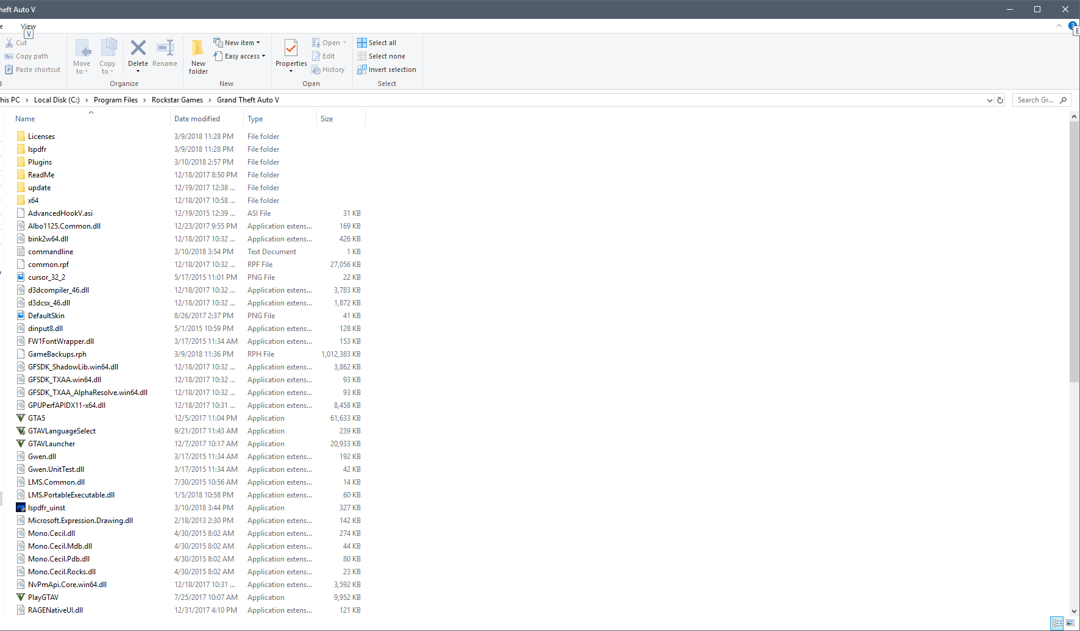Navigate to Rockstar Games in breadcrumb path
The width and height of the screenshot is (1080, 631).
pos(177,100)
